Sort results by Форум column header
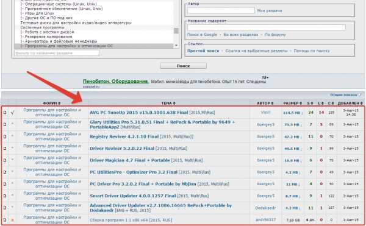This screenshot has height=226, width=366. (52, 103)
